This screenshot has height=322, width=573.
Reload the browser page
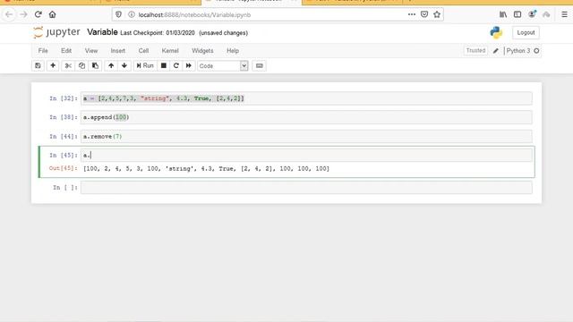click(x=38, y=14)
